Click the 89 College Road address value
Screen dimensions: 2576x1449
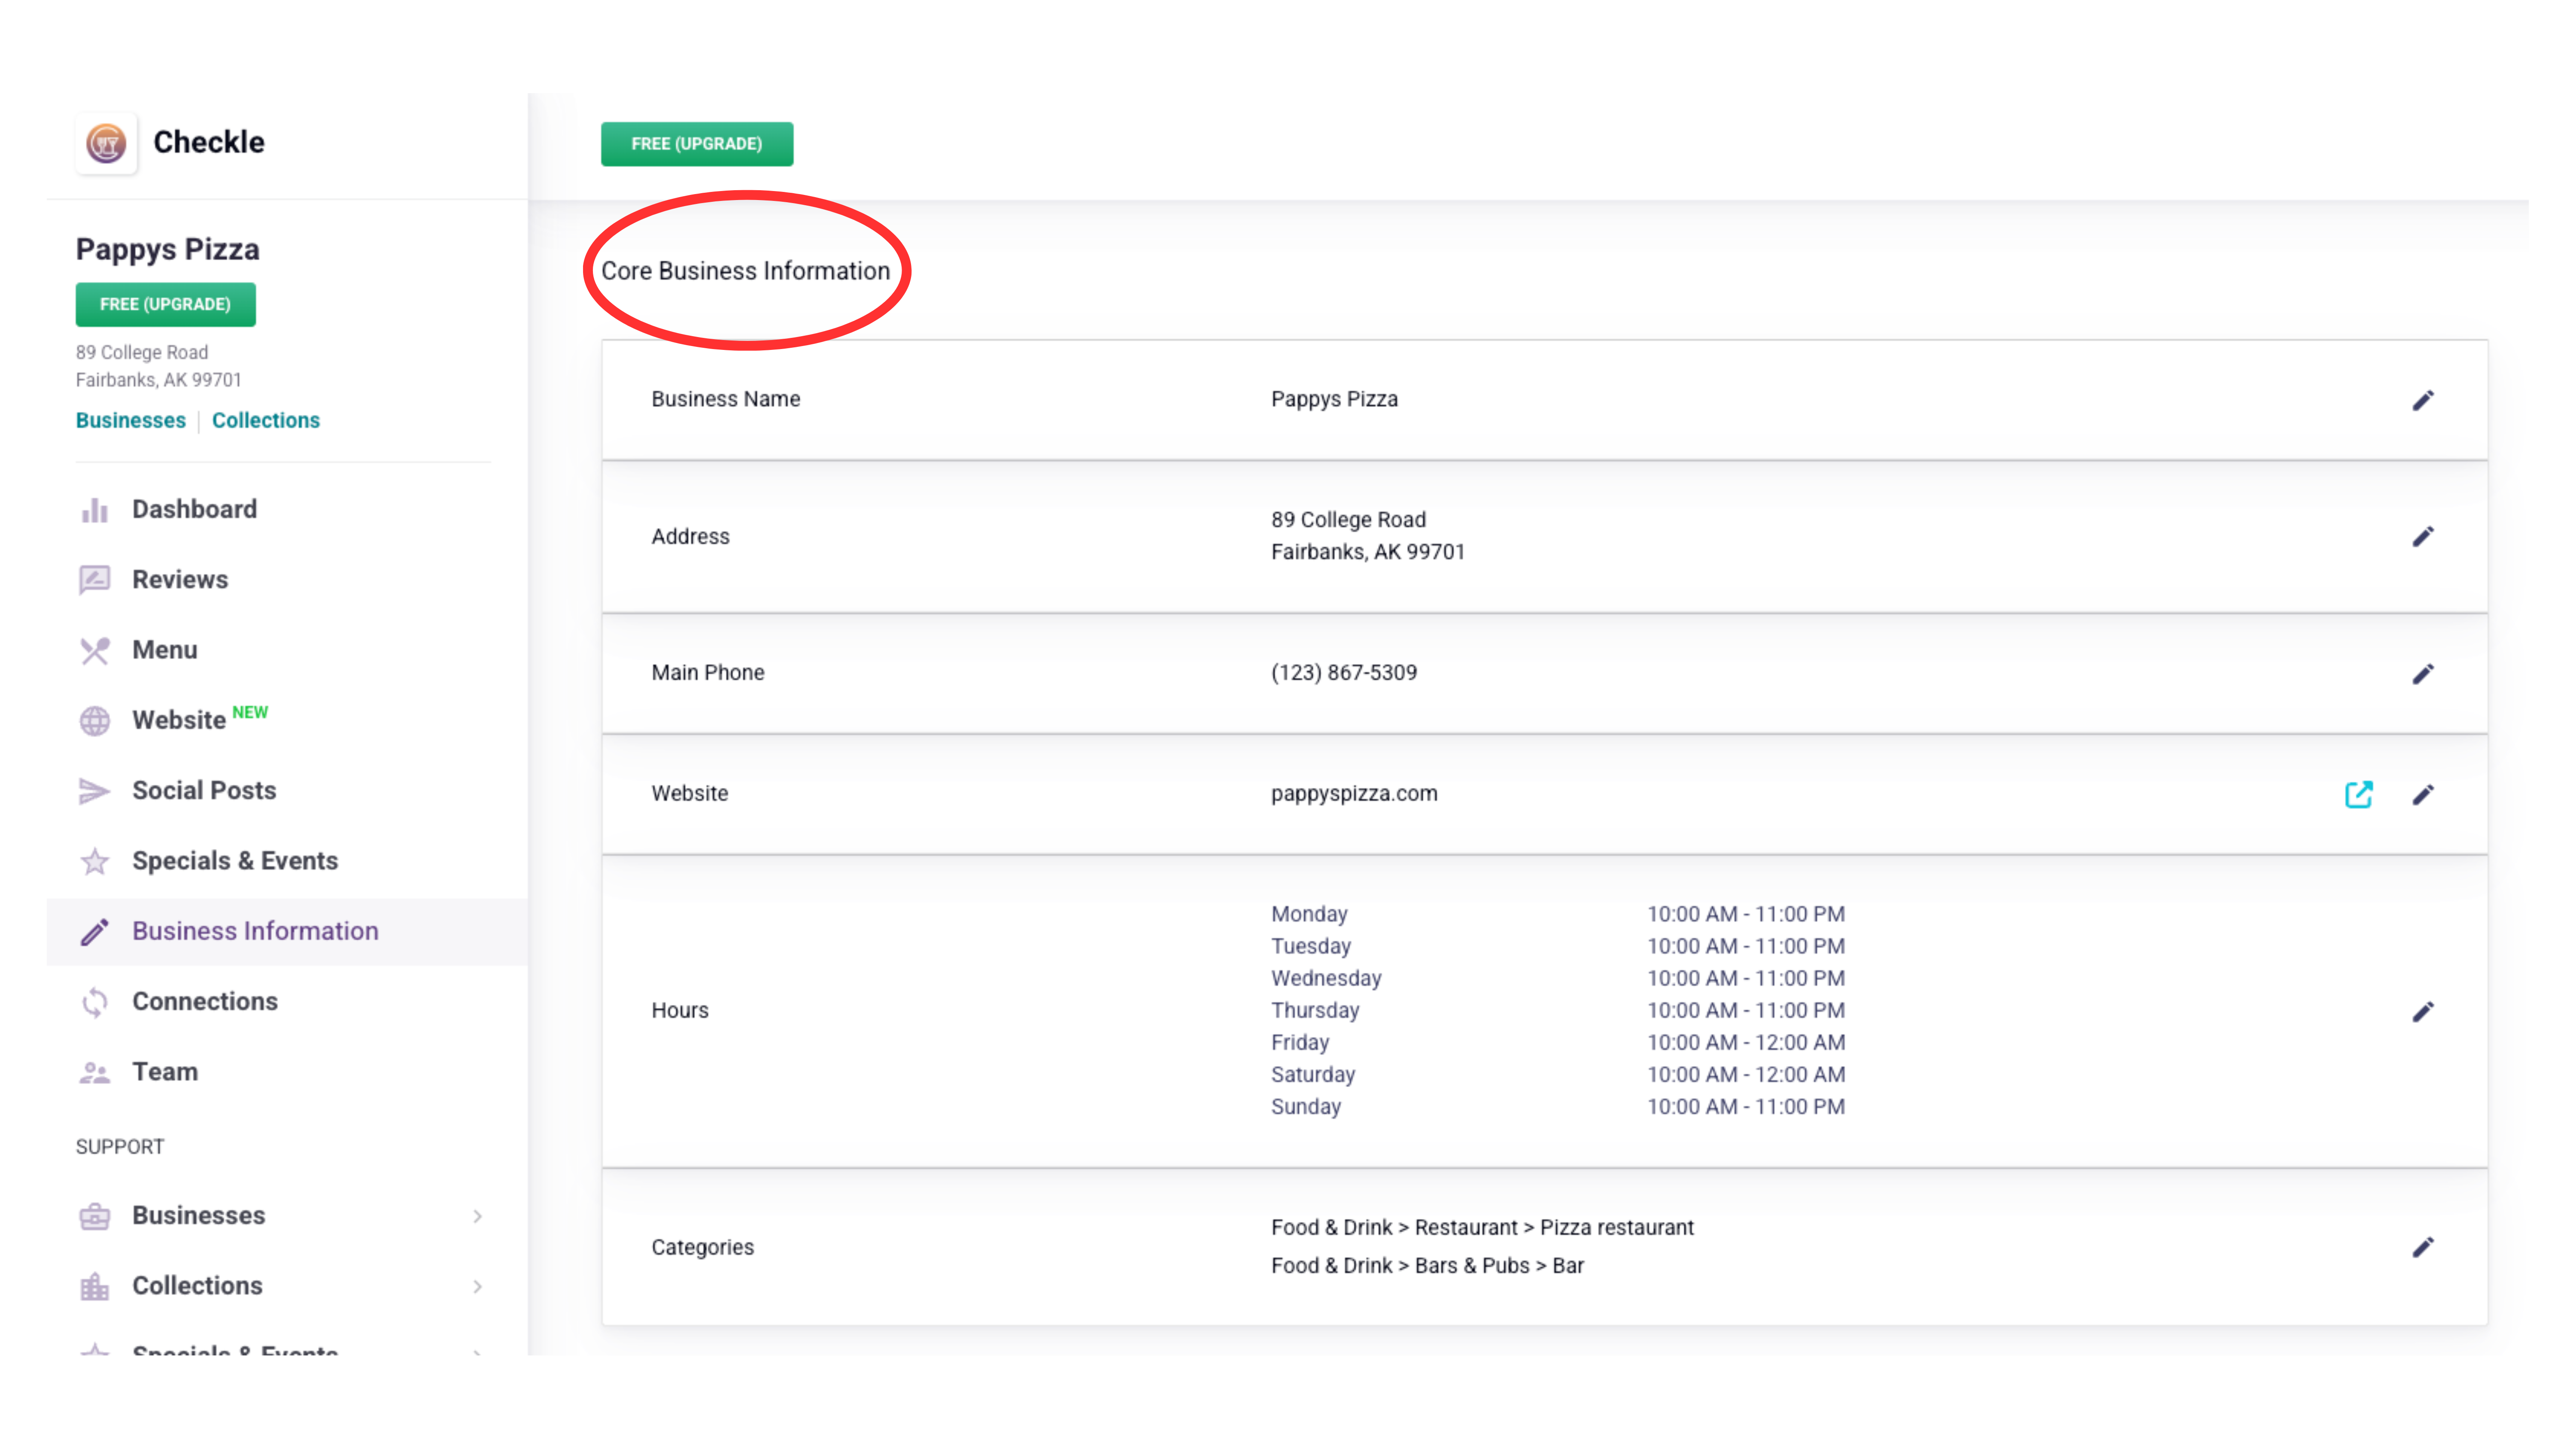pos(1348,520)
